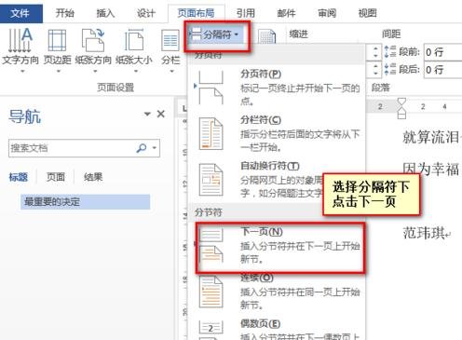Click the 缩进 indent label

coord(298,34)
